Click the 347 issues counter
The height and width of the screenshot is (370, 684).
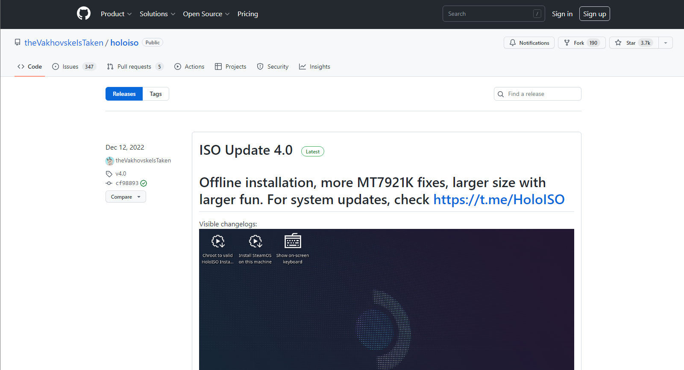tap(89, 66)
